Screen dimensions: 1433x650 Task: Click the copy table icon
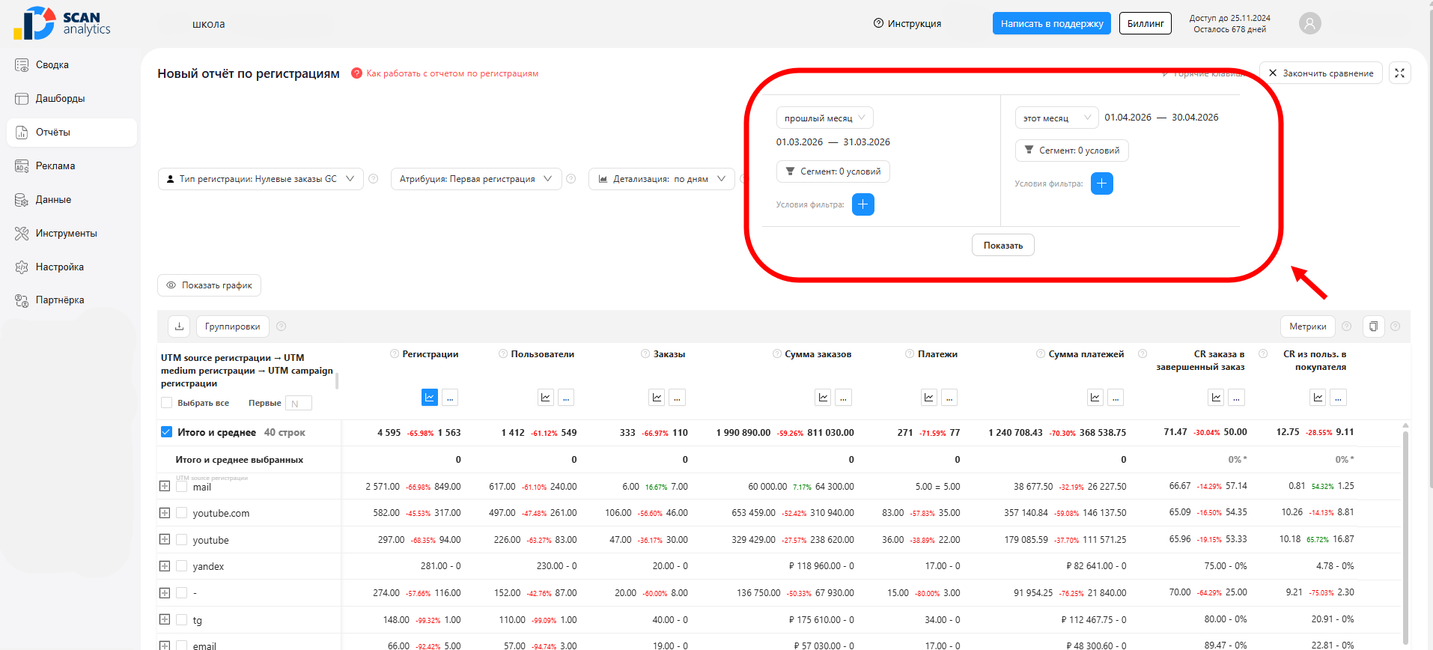[1373, 326]
